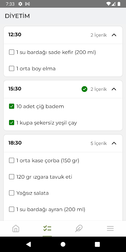Check the 120 gr ızgara tavuk eti box
Screen dimensions: 126x252
tap(12, 177)
